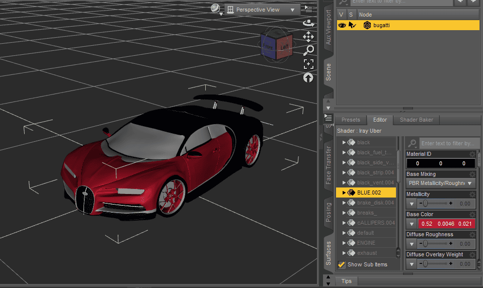Image resolution: width=483 pixels, height=288 pixels.
Task: Click the view cube in viewport
Action: [x=277, y=46]
